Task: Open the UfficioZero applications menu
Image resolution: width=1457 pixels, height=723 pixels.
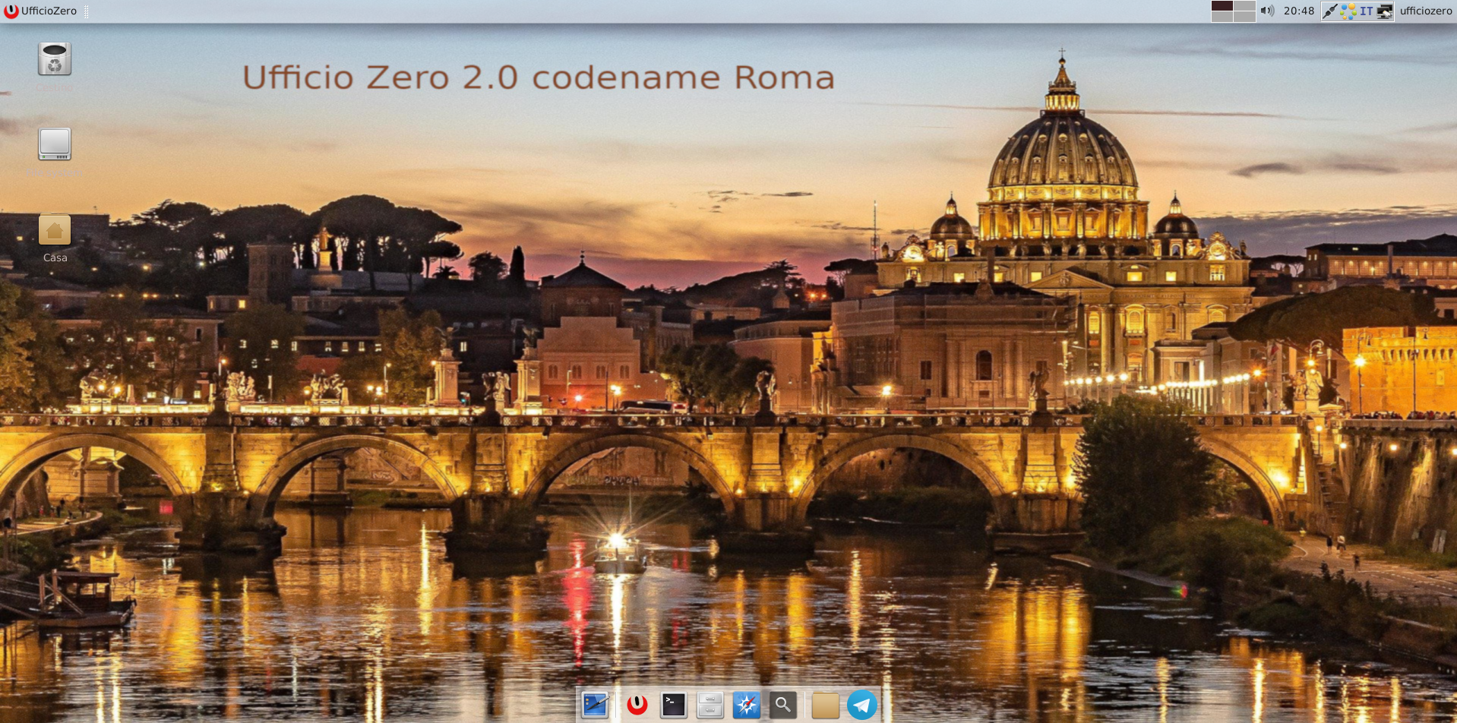Action: (x=41, y=11)
